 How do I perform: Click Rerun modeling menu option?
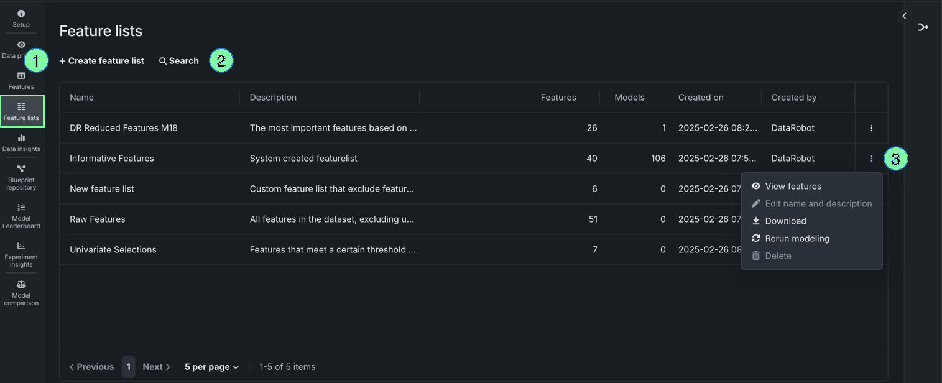click(x=797, y=239)
